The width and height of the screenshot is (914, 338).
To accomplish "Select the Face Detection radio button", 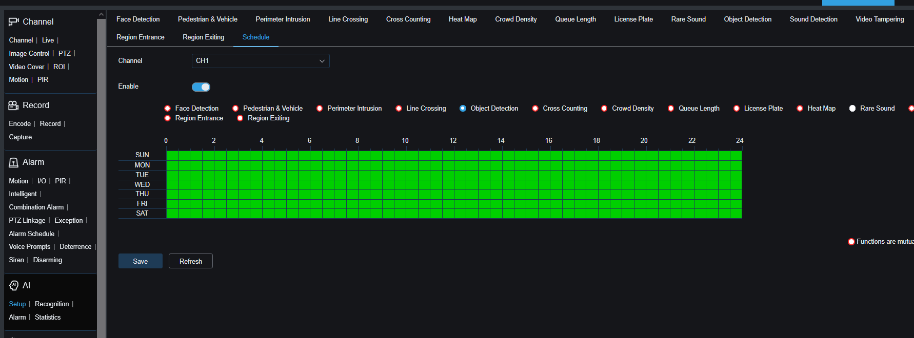I will [167, 109].
